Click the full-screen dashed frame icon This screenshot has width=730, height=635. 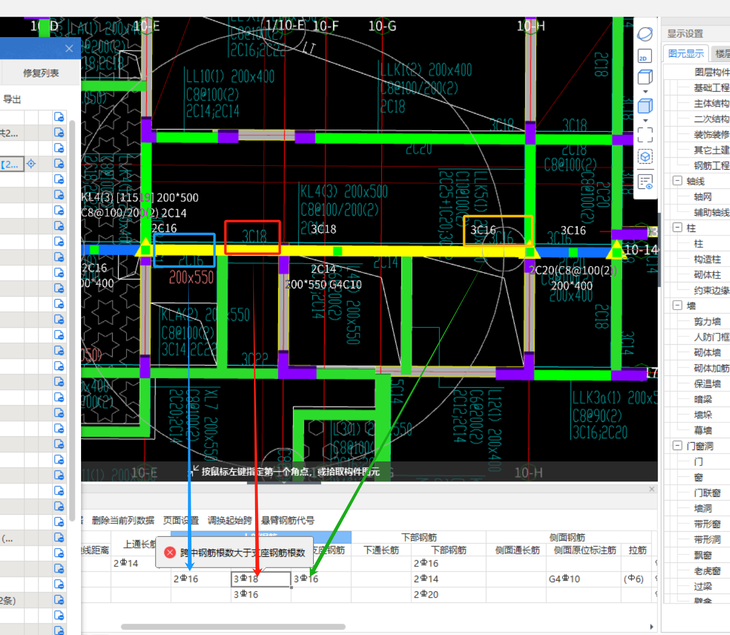click(645, 135)
